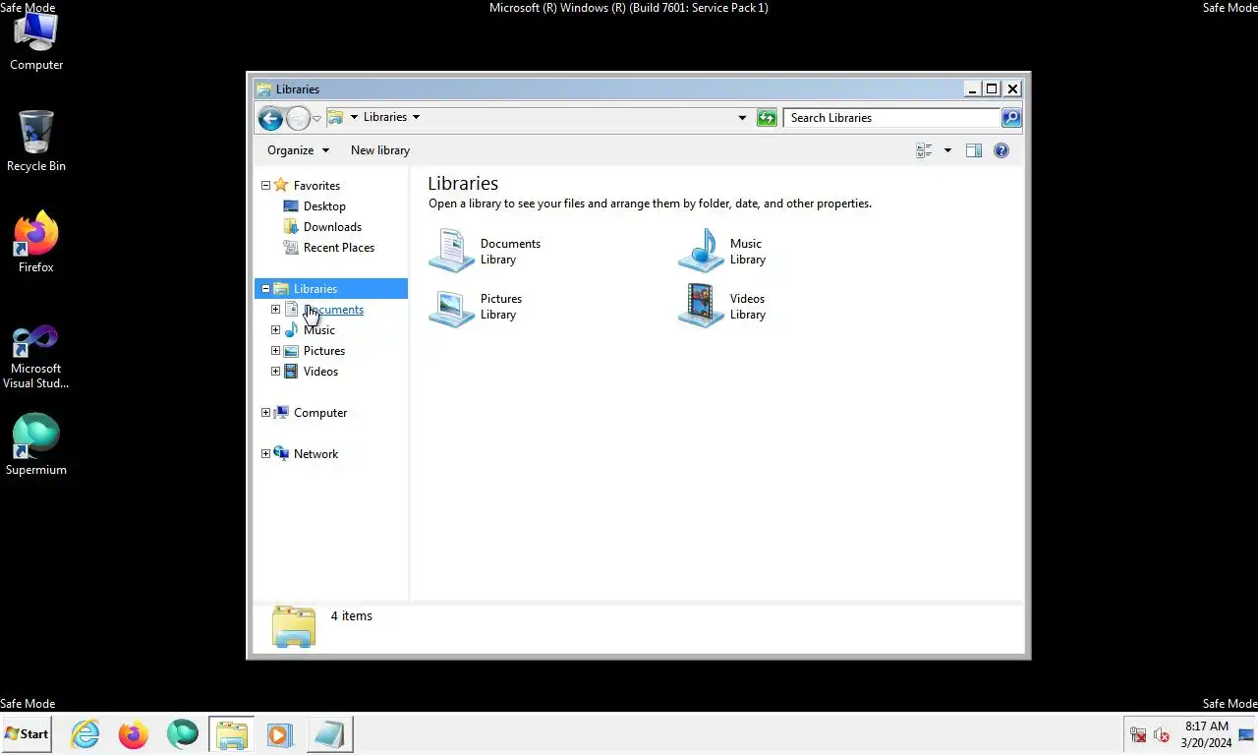1258x755 pixels.
Task: Collapse the Libraries tree group
Action: pyautogui.click(x=265, y=289)
